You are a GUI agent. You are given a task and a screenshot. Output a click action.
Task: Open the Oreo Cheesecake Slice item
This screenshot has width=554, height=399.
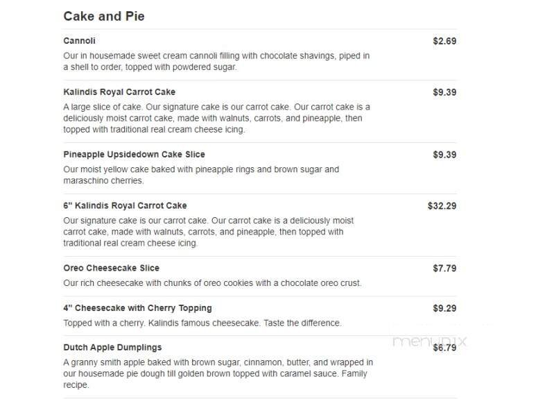click(x=111, y=269)
